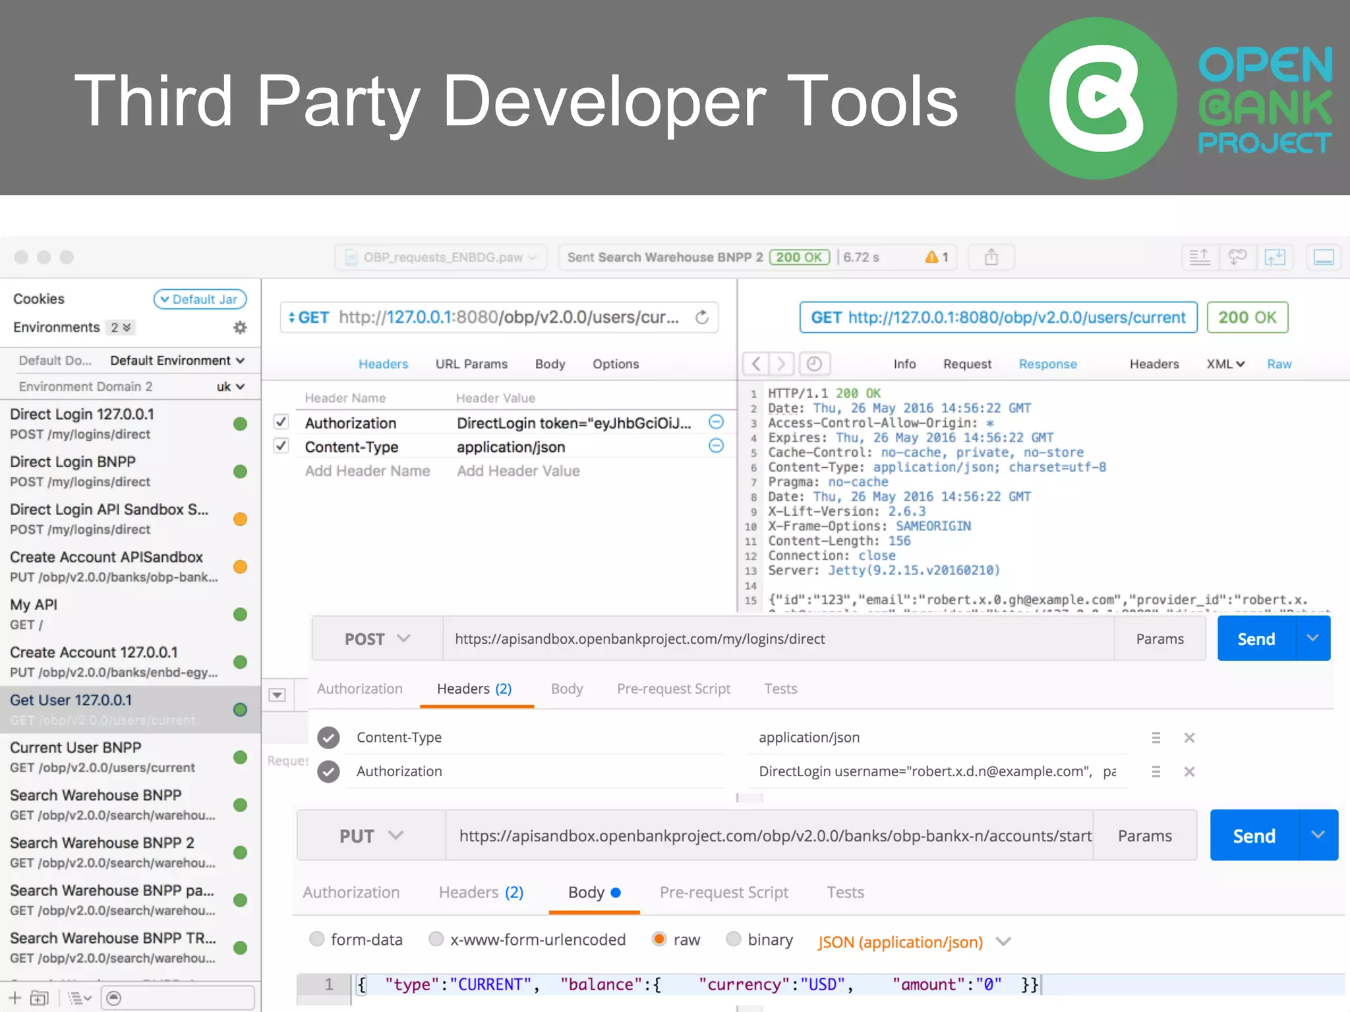Change the GET method selector in Paw

[308, 318]
